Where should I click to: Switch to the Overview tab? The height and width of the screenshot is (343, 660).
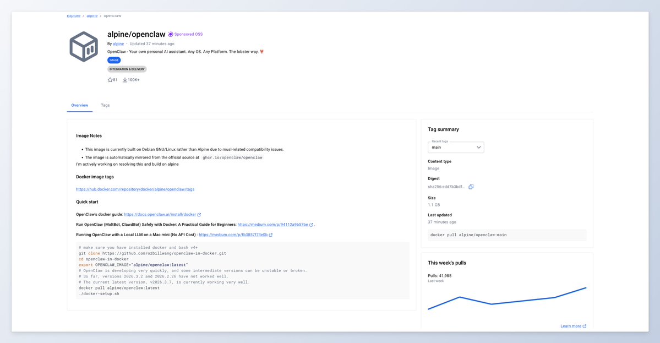coord(80,105)
